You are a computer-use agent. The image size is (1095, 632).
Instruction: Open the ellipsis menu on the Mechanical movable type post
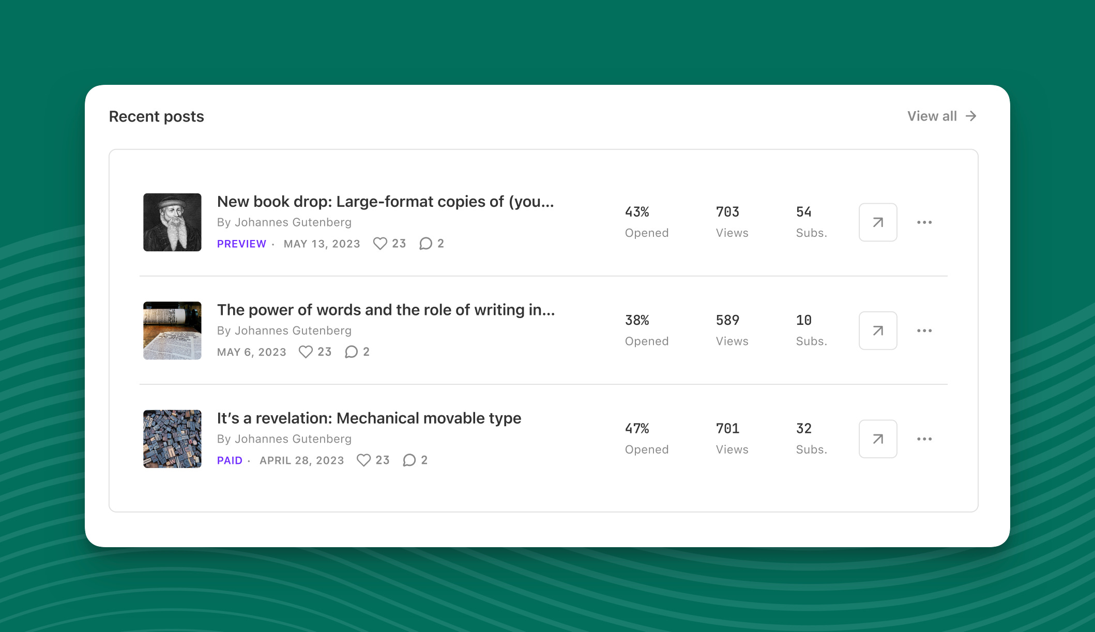coord(924,439)
